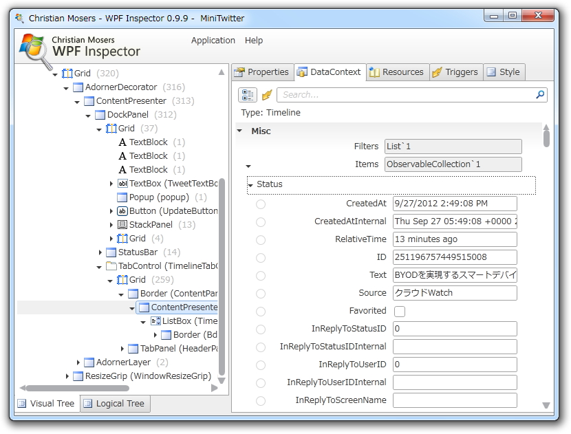Click the Grid (320) grid icon

pos(67,73)
